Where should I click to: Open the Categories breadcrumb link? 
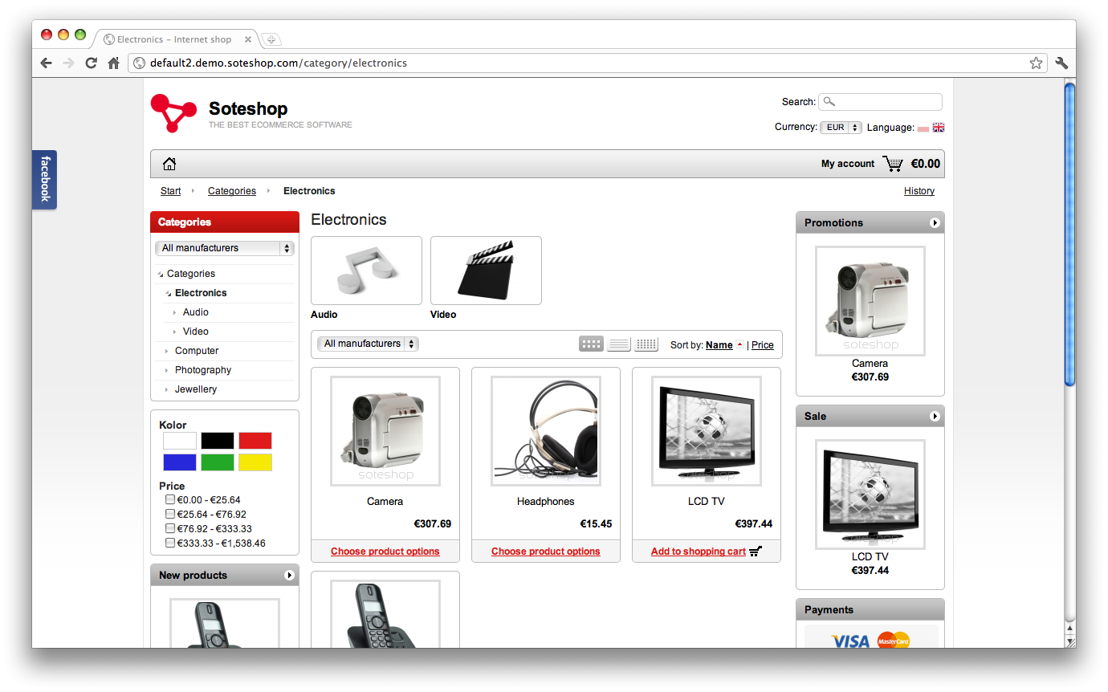(x=231, y=190)
